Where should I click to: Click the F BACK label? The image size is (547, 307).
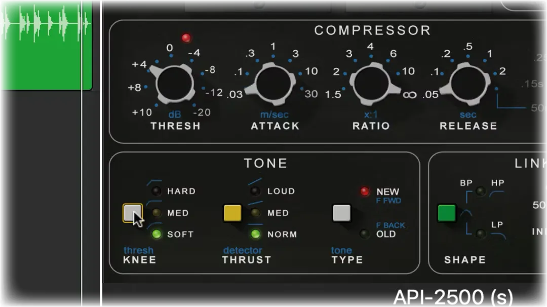click(390, 225)
